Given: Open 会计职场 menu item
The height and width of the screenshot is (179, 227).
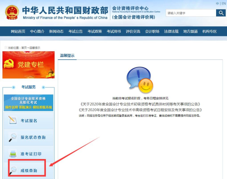Looking at the screenshot, I should click(152, 31).
